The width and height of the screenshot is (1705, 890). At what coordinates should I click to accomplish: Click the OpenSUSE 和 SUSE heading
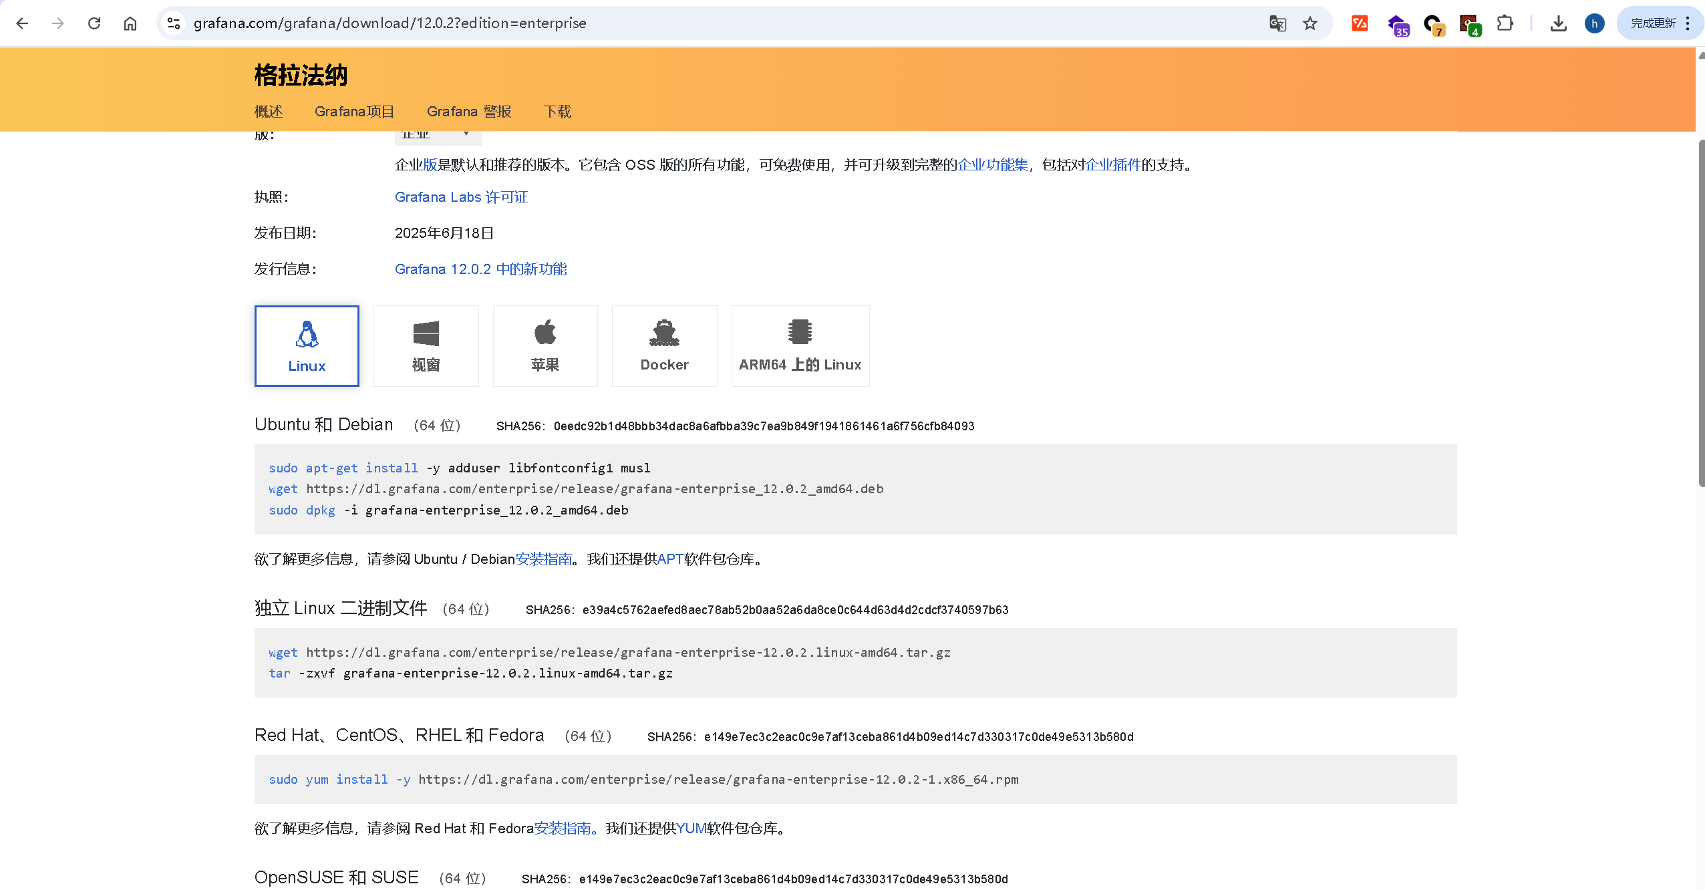click(x=337, y=878)
